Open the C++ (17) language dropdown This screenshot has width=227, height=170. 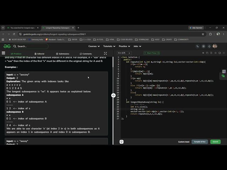[124, 53]
